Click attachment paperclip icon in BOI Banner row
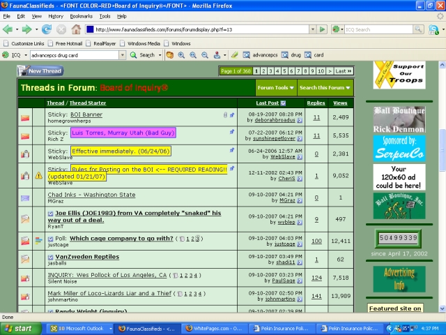Image resolution: width=446 pixels, height=335 pixels. pyautogui.click(x=225, y=115)
